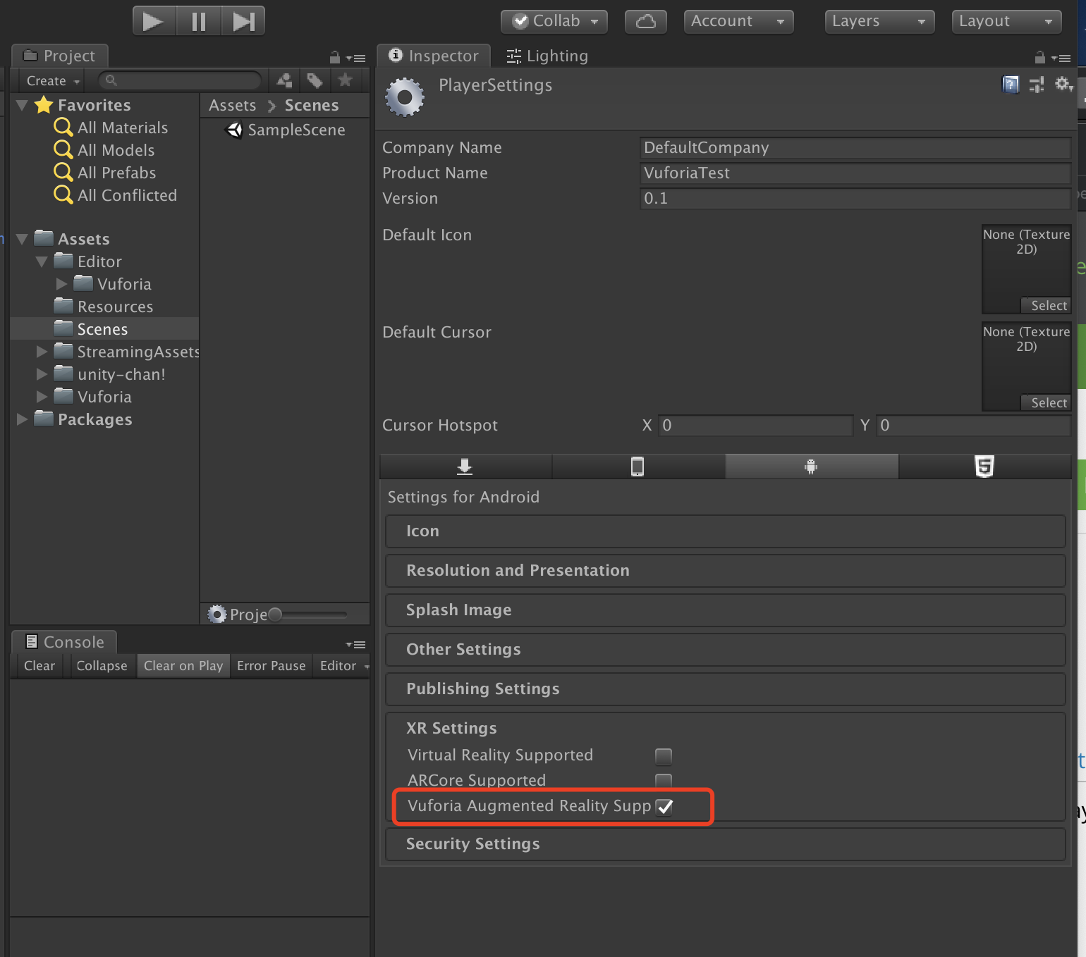Image resolution: width=1086 pixels, height=957 pixels.
Task: Expand the Resolution and Presentation section
Action: point(725,571)
